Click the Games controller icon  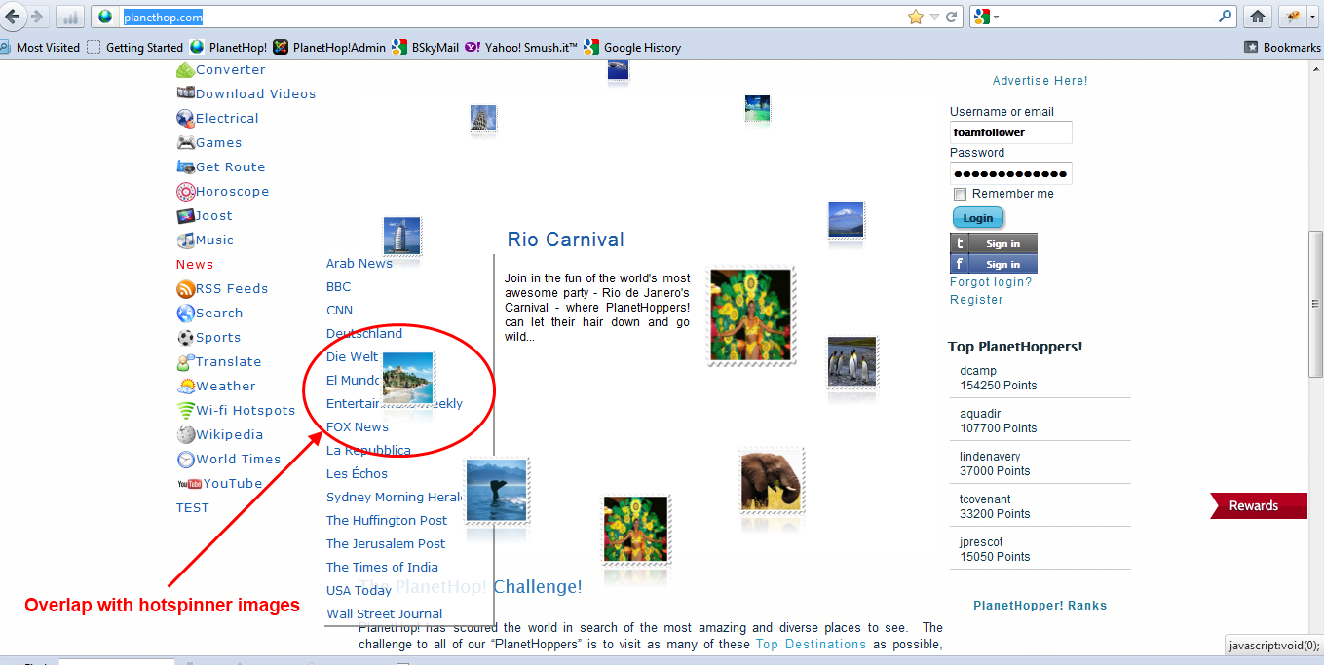[185, 143]
